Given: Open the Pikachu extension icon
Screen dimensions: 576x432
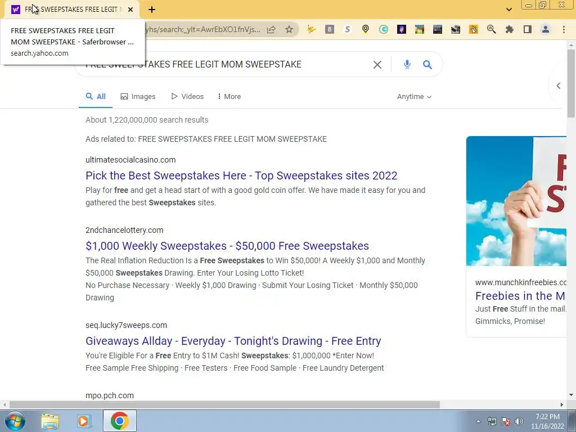Looking at the screenshot, I should coord(311,29).
